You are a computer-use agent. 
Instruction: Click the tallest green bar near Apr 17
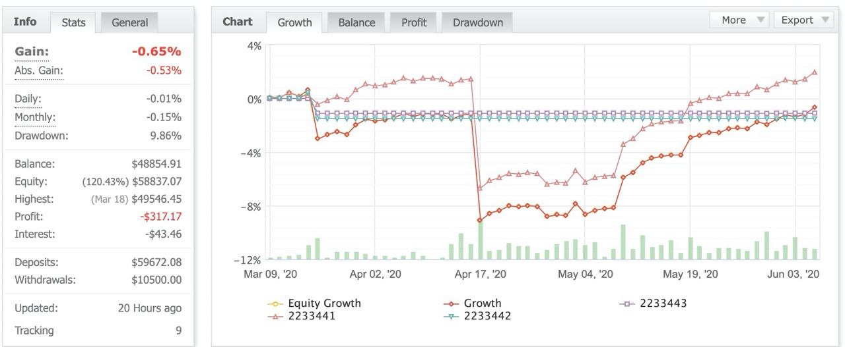480,240
